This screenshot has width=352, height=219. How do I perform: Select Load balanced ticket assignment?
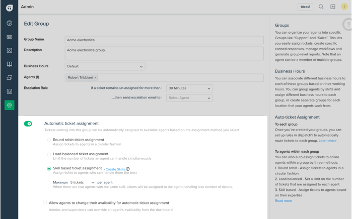(49, 154)
